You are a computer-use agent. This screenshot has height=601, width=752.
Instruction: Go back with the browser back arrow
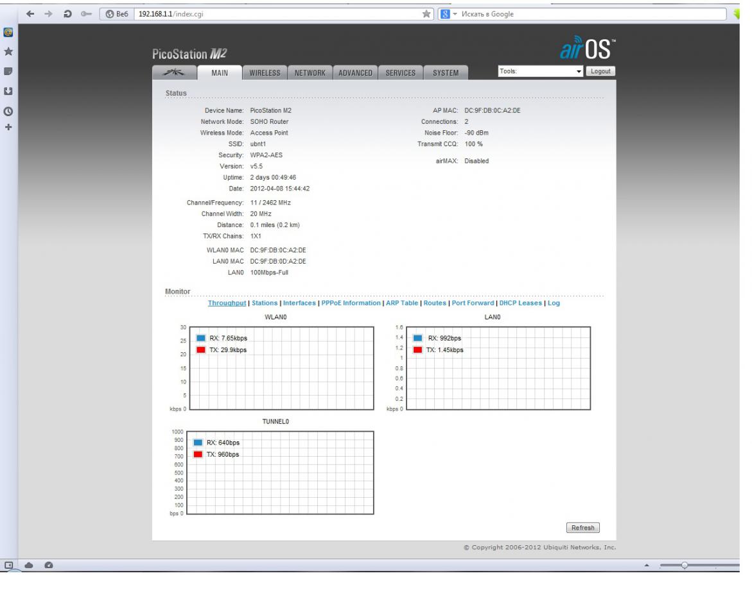coord(30,14)
